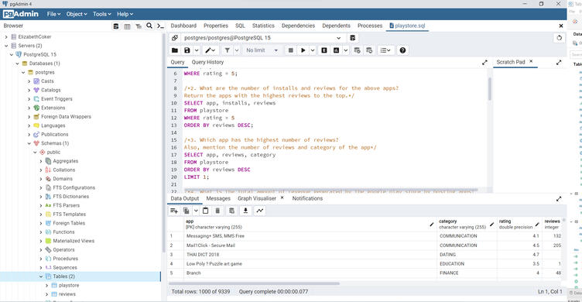Maximize the Scratch Pad panel
The height and width of the screenshot is (302, 582).
click(559, 63)
